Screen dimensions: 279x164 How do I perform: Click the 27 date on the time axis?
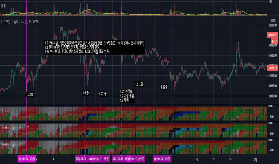(213, 160)
